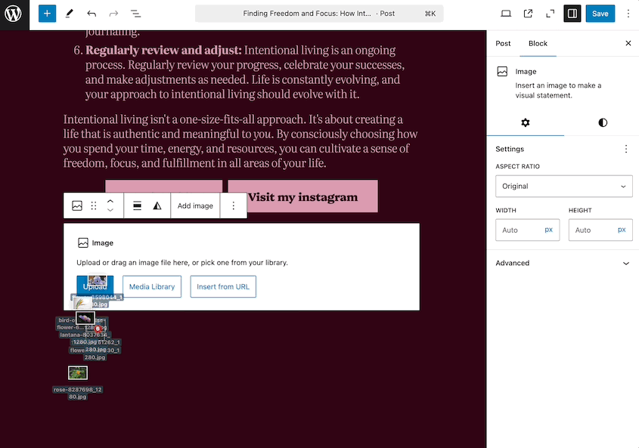The width and height of the screenshot is (639, 448).
Task: Click the WordPress logo to view posts
Action: [x=13, y=14]
